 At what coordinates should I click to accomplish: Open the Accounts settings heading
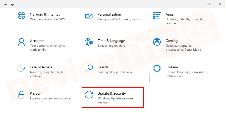(x=37, y=41)
